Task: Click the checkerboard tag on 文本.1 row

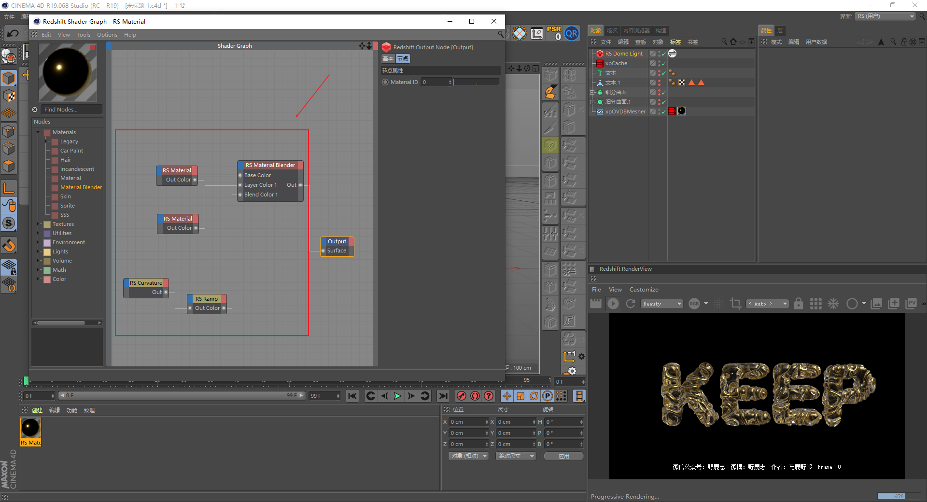Action: pyautogui.click(x=682, y=83)
